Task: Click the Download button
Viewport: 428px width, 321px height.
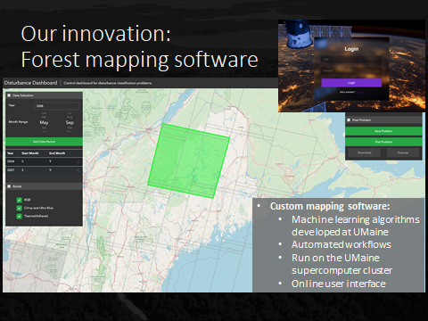Action: tap(364, 152)
